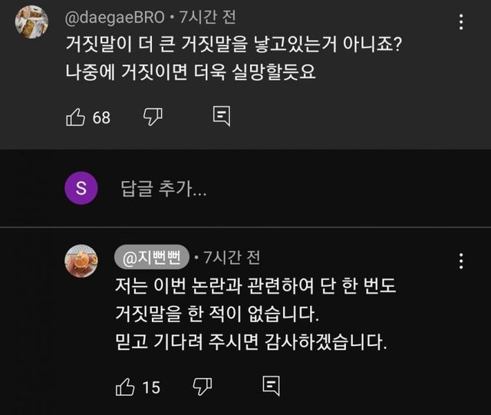The width and height of the screenshot is (491, 415).
Task: Click the 15 like count
Action: pyautogui.click(x=151, y=387)
